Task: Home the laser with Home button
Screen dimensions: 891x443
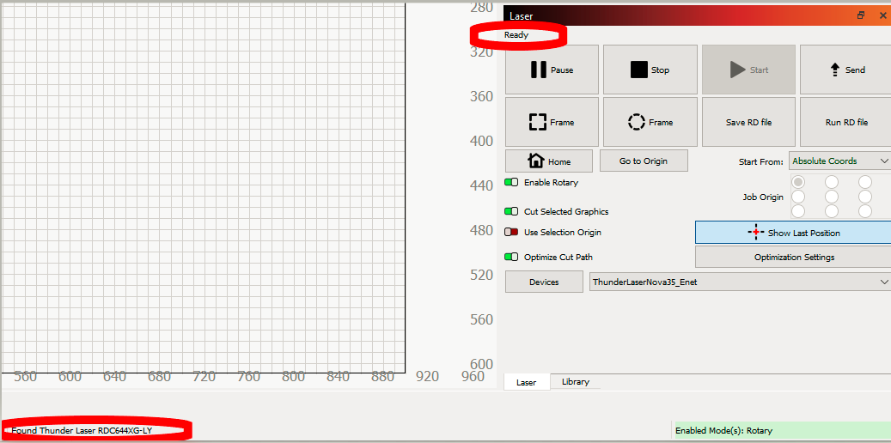Action: (x=549, y=161)
